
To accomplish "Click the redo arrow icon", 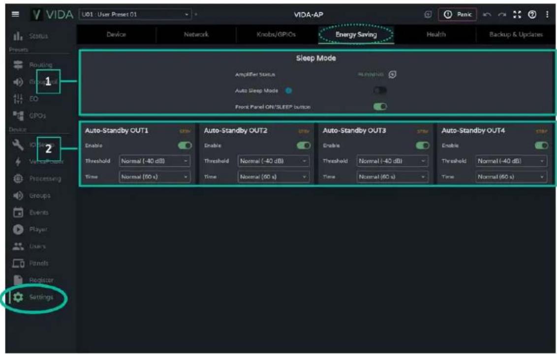I will (502, 15).
